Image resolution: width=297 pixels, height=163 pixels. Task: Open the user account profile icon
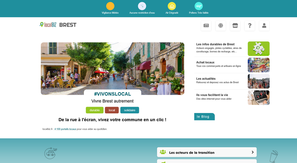coord(264,26)
